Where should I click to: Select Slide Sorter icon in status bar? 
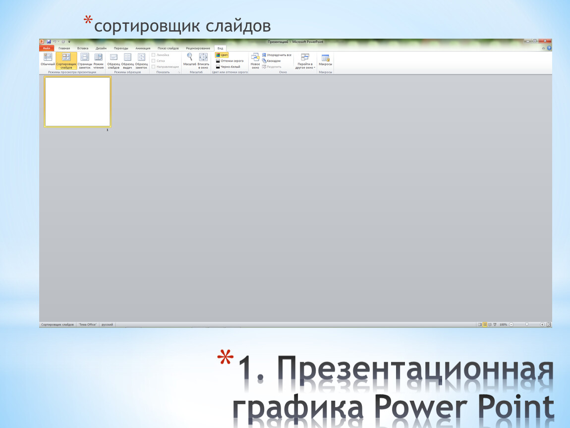485,324
